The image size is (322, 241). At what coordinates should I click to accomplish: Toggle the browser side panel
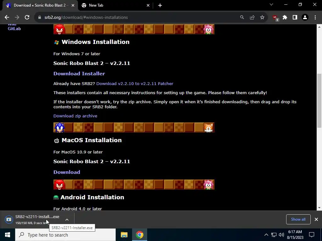[295, 18]
